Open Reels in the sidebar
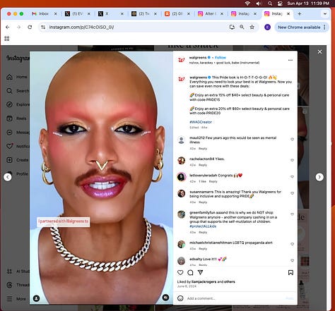The height and width of the screenshot is (311, 335). tap(16, 118)
